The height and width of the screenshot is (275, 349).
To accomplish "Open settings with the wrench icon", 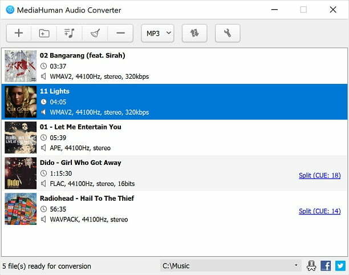I will click(228, 33).
